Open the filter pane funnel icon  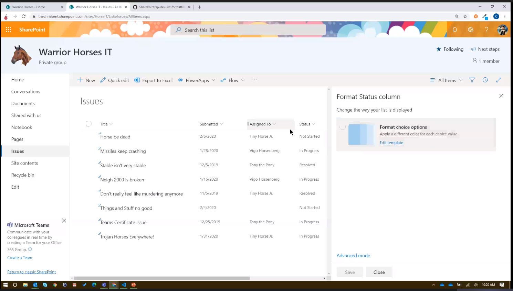(x=472, y=80)
